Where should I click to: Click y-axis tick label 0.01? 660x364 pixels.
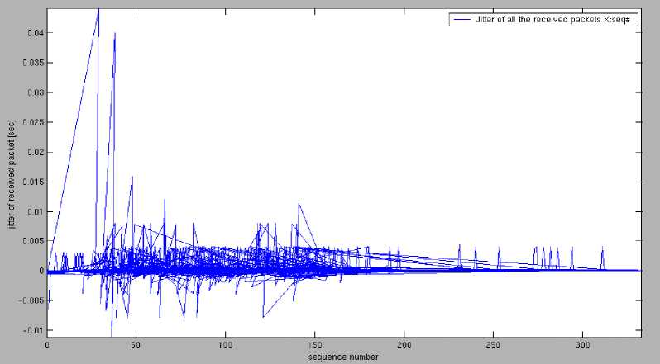35,211
